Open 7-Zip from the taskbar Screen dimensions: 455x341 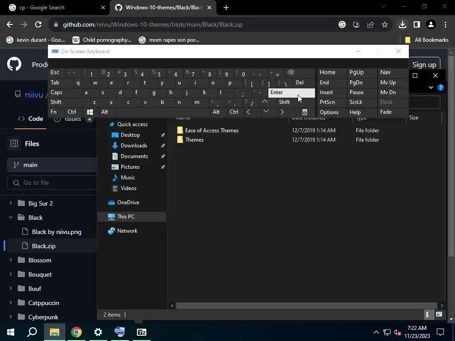142,332
